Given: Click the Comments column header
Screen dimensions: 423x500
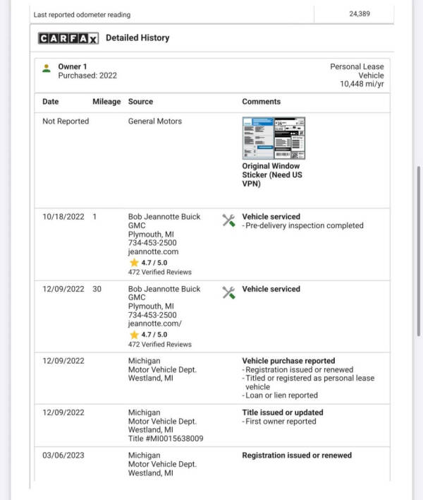Looking at the screenshot, I should coord(261,102).
